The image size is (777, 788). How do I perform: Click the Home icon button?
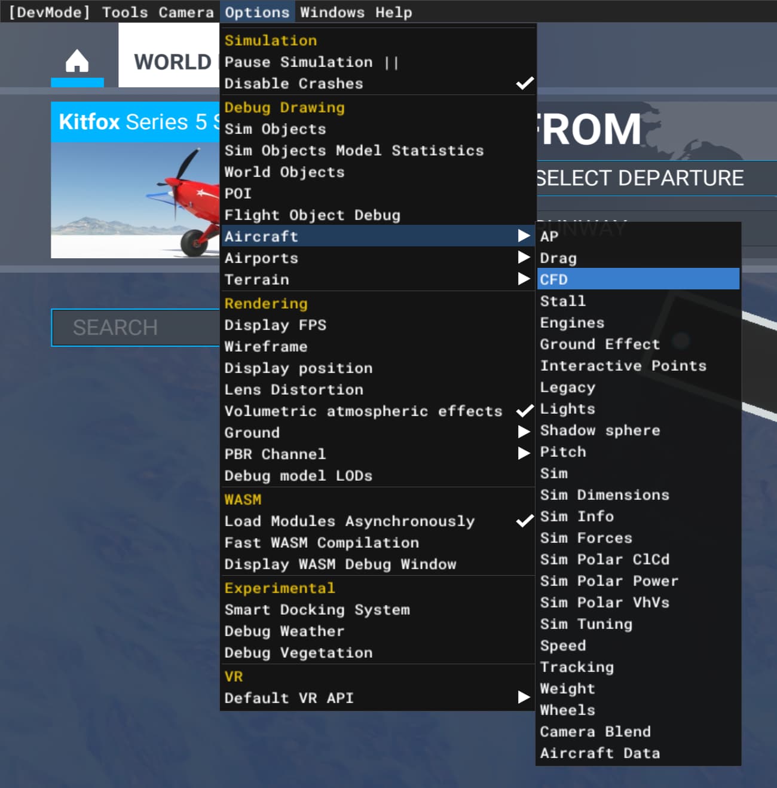point(77,62)
